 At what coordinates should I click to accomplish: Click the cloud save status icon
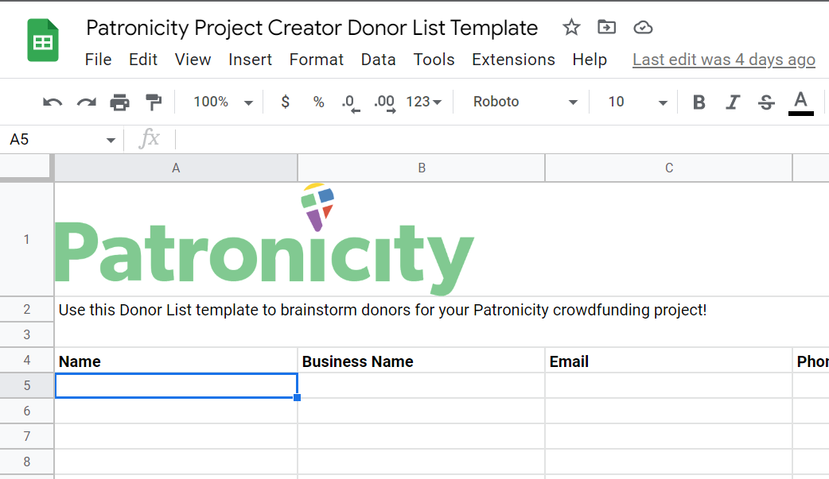point(643,27)
